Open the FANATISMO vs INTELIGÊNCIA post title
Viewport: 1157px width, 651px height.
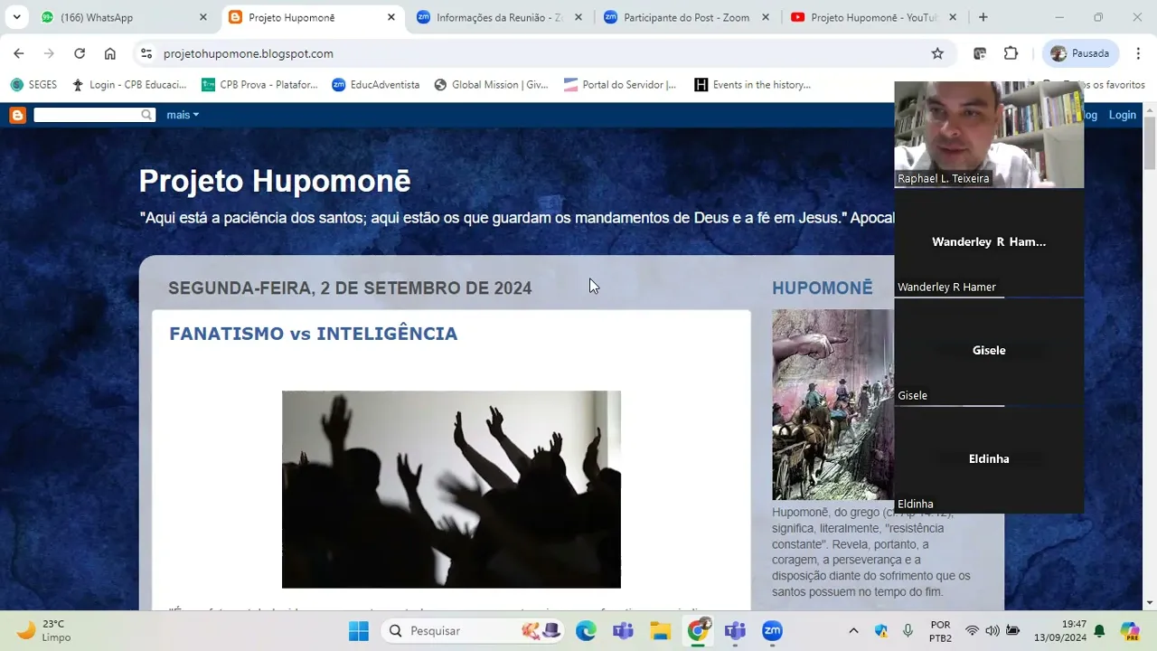tap(313, 334)
